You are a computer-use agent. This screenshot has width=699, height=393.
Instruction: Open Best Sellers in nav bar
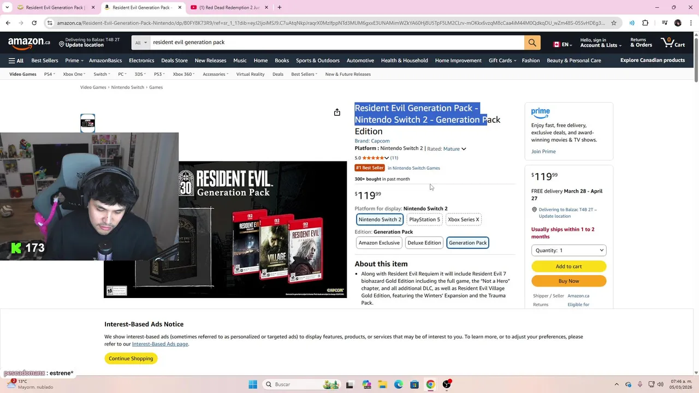45,61
